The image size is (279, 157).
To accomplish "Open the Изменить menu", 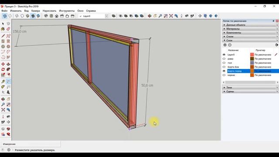I will point(16,11).
